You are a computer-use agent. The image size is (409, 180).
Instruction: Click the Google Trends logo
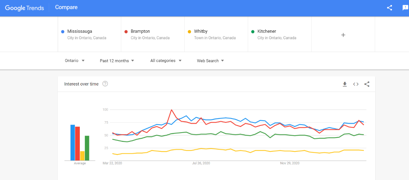coord(24,8)
